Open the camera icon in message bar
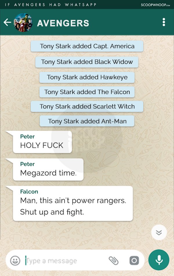The width and height of the screenshot is (174, 276). (x=134, y=261)
